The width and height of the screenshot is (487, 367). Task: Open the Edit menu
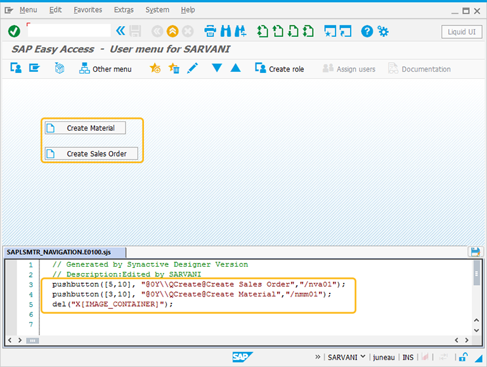(55, 10)
